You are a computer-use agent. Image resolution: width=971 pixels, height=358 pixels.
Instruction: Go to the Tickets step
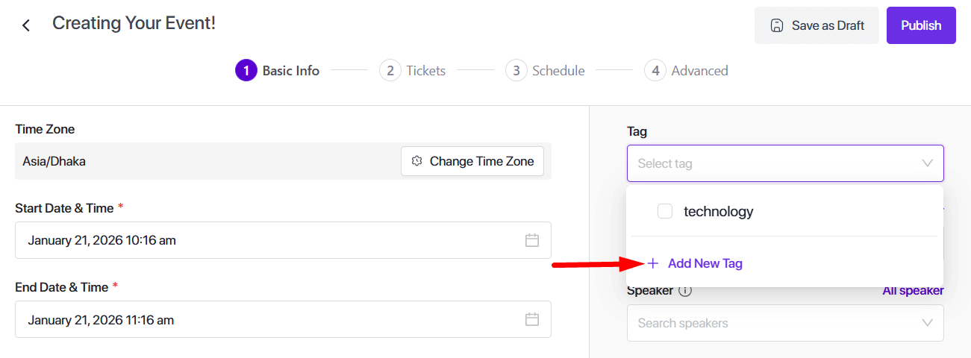click(413, 71)
